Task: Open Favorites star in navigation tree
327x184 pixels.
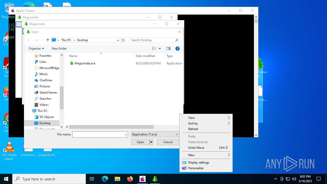Action: pos(36,56)
